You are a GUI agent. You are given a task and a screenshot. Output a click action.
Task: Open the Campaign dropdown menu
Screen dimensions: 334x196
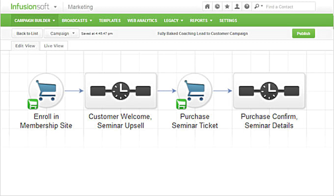[61, 33]
